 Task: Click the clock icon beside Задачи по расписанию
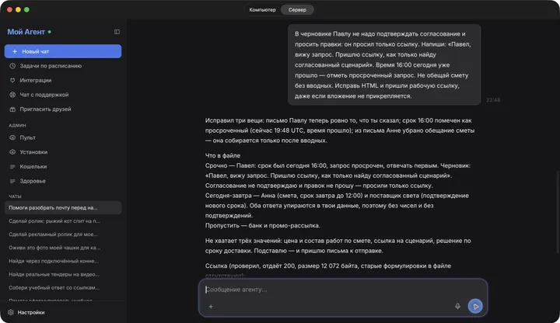click(x=12, y=66)
